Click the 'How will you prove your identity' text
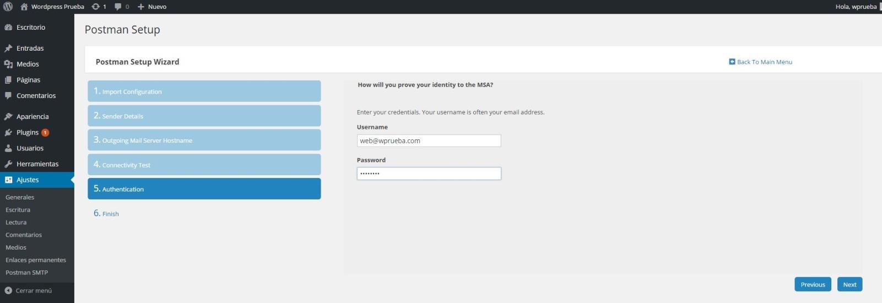The image size is (882, 303). [x=425, y=85]
